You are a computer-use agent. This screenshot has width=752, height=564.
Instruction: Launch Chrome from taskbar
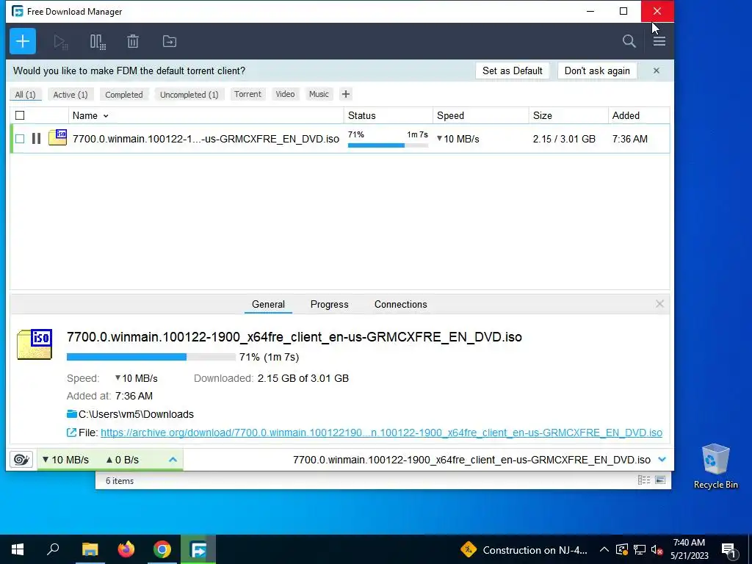coord(162,549)
